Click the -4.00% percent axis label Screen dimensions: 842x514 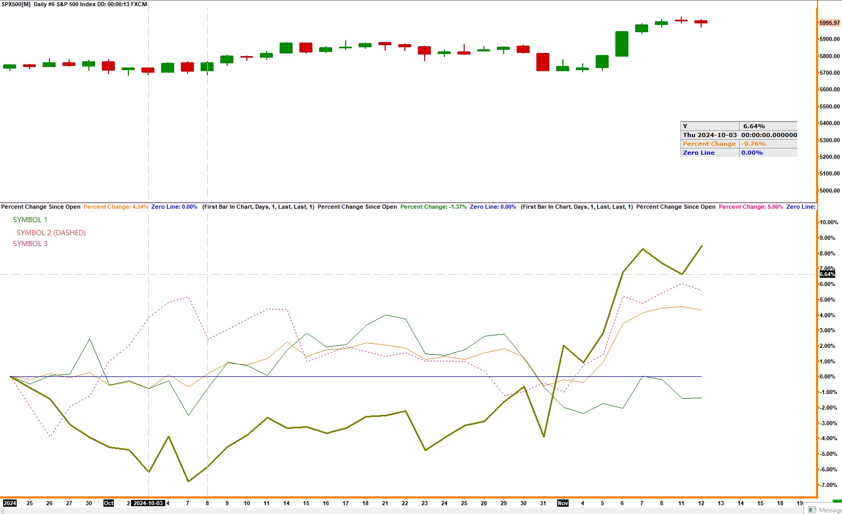coord(828,438)
